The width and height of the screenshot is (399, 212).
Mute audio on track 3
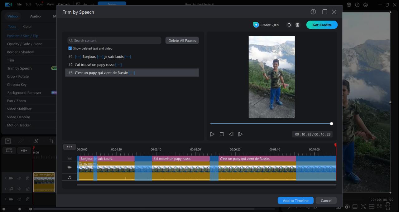tap(19, 189)
